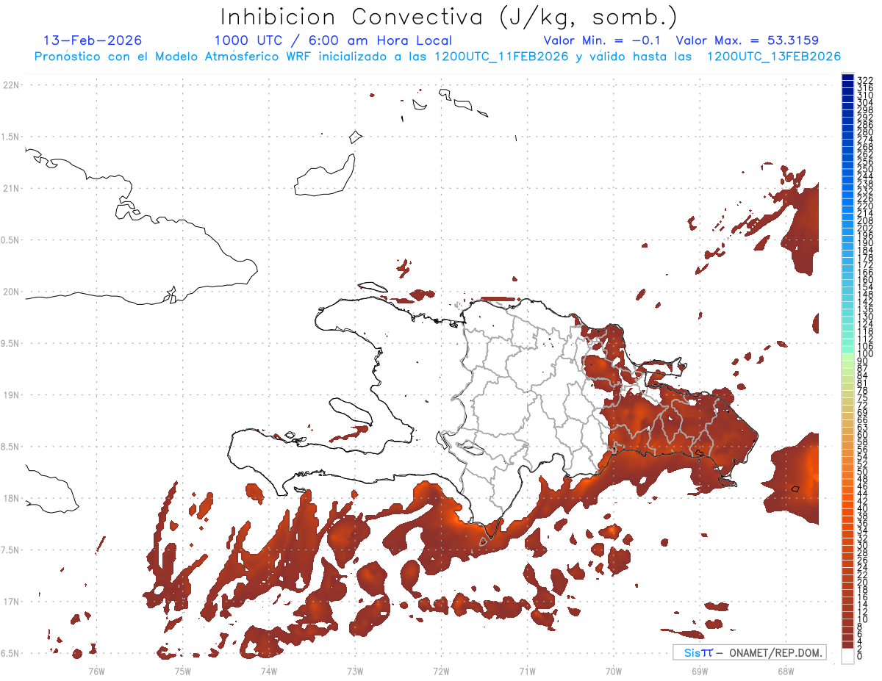
Task: Click the 'ONAMET/REP.DOM.' credit label
Action: 776,652
